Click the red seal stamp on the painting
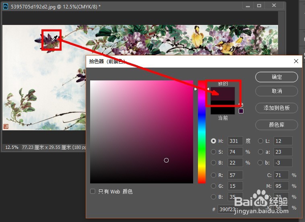Screen dimensions: 305x222 coord(6,127)
